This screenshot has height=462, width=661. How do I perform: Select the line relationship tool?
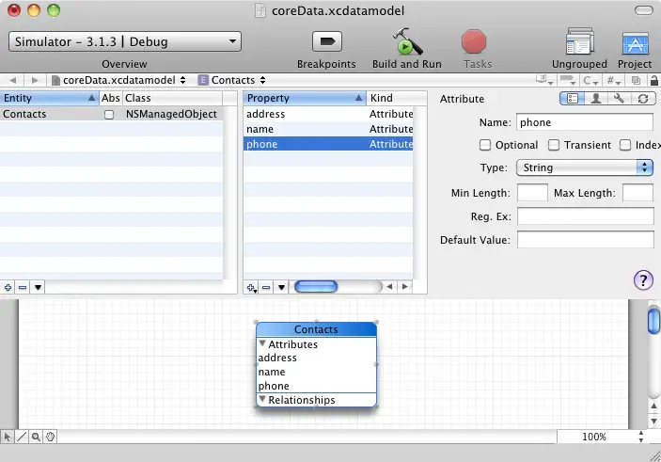(22, 437)
